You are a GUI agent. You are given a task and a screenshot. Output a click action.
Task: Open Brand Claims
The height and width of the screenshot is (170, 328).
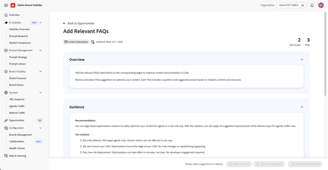click(x=16, y=85)
